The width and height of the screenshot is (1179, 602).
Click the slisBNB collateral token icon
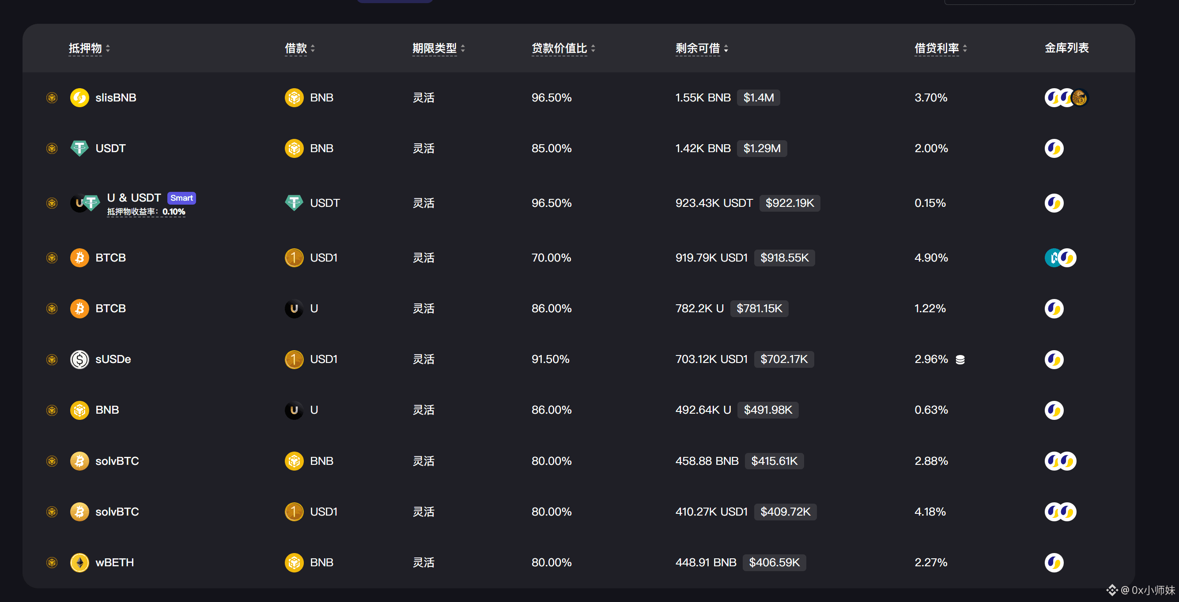coord(79,97)
